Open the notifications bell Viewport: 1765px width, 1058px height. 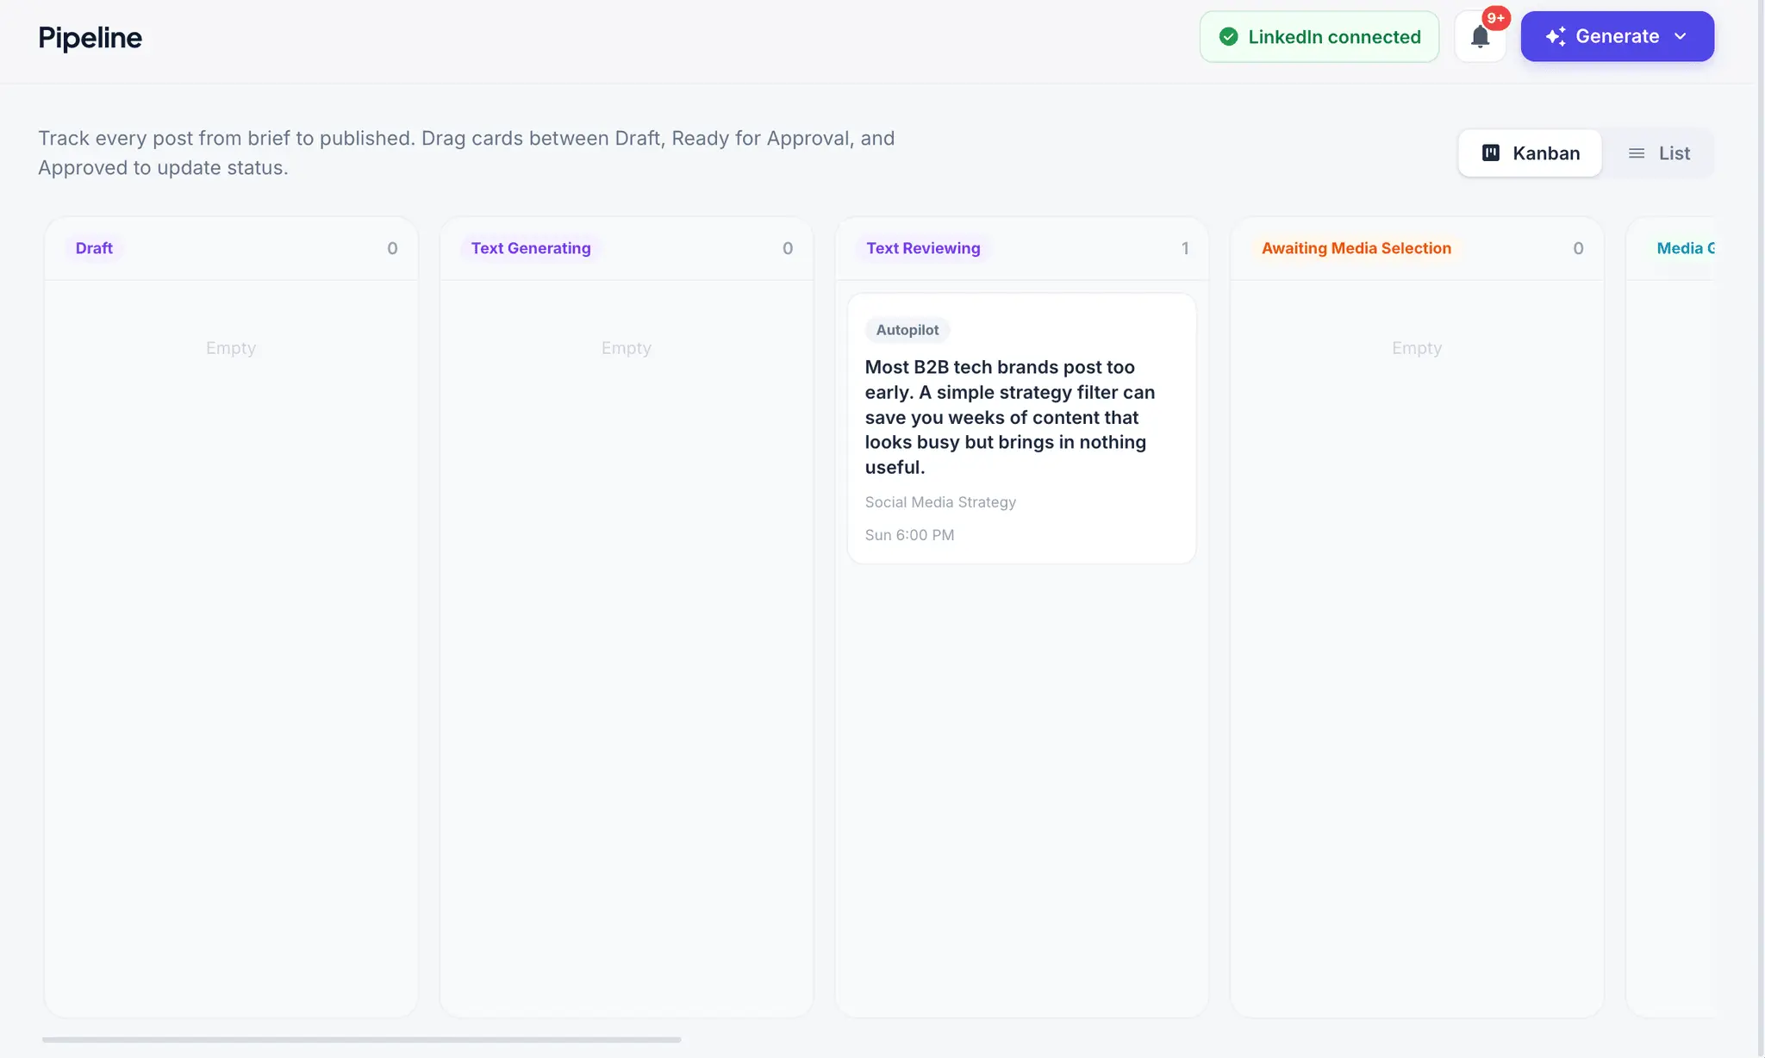1480,36
